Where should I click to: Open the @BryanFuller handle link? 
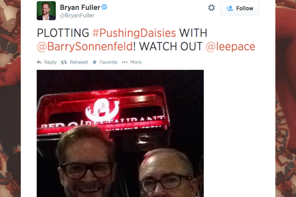[77, 15]
